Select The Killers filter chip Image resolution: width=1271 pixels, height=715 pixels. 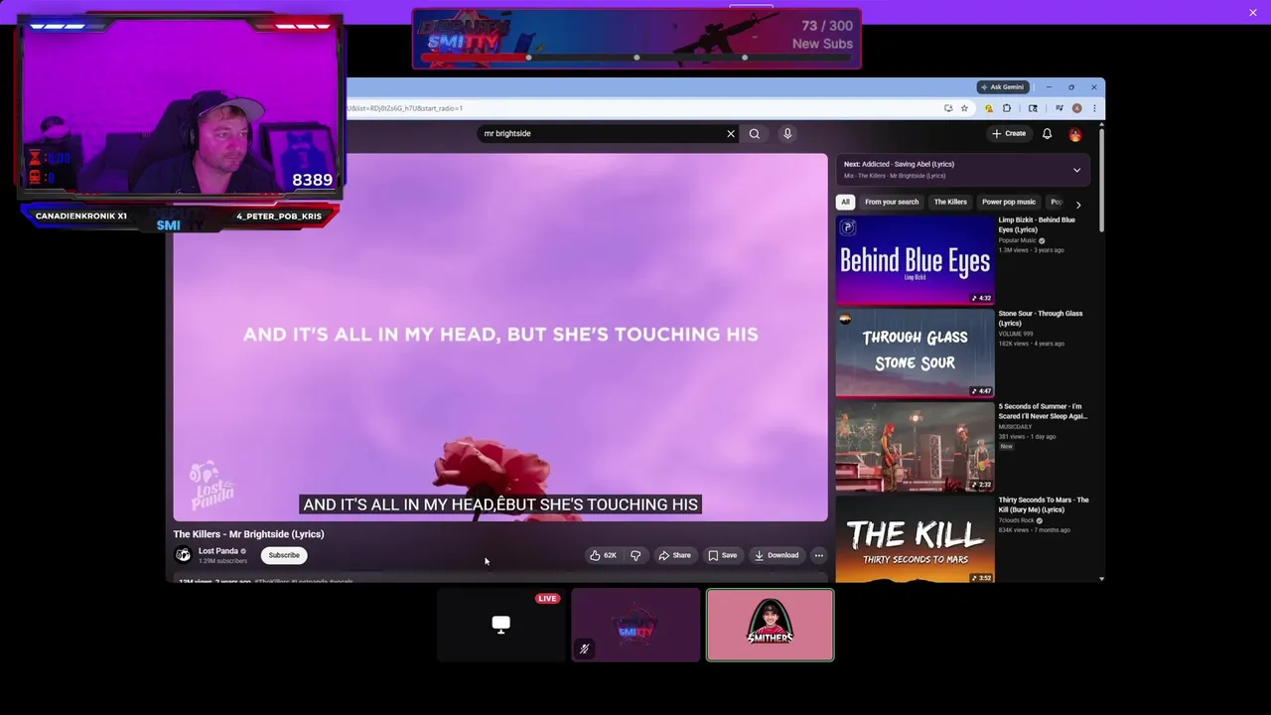[x=950, y=202]
